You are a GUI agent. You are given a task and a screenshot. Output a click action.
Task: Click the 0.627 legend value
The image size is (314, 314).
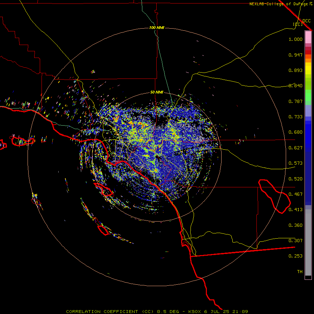[296, 148]
